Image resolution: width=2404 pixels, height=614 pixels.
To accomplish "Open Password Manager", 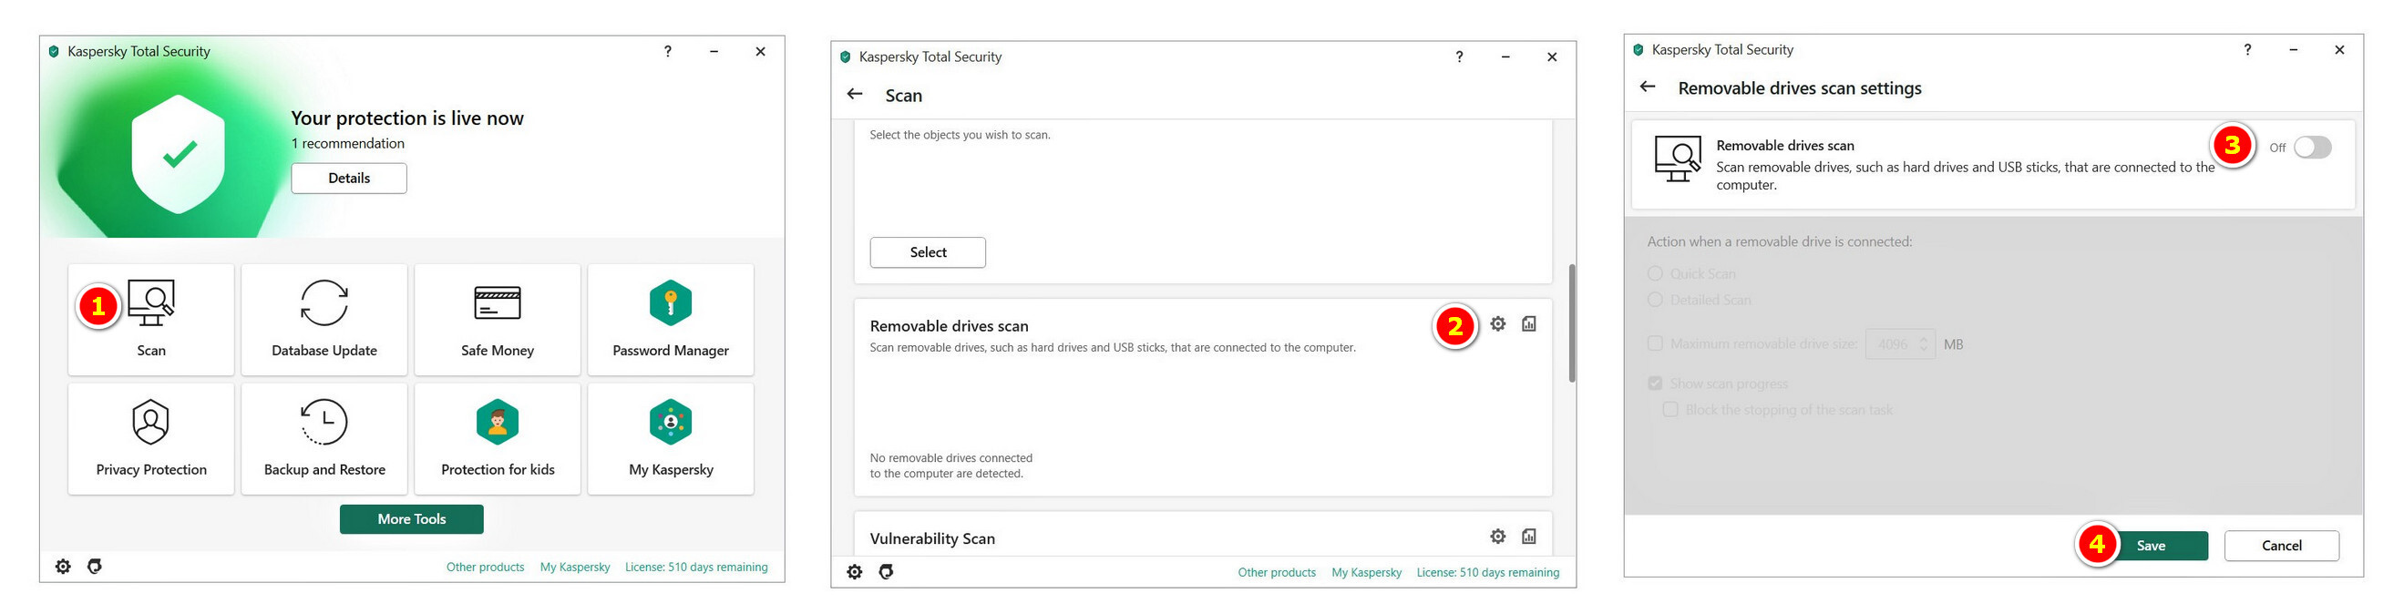I will (x=670, y=319).
